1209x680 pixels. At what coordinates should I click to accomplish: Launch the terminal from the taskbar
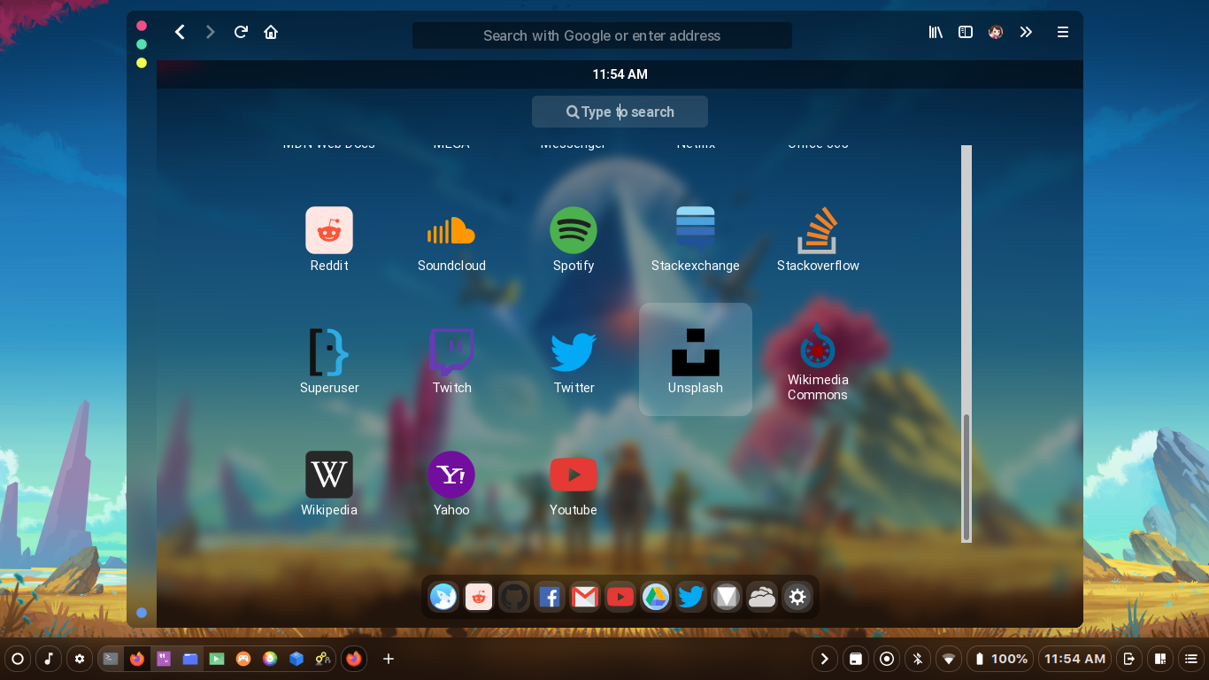tap(111, 659)
